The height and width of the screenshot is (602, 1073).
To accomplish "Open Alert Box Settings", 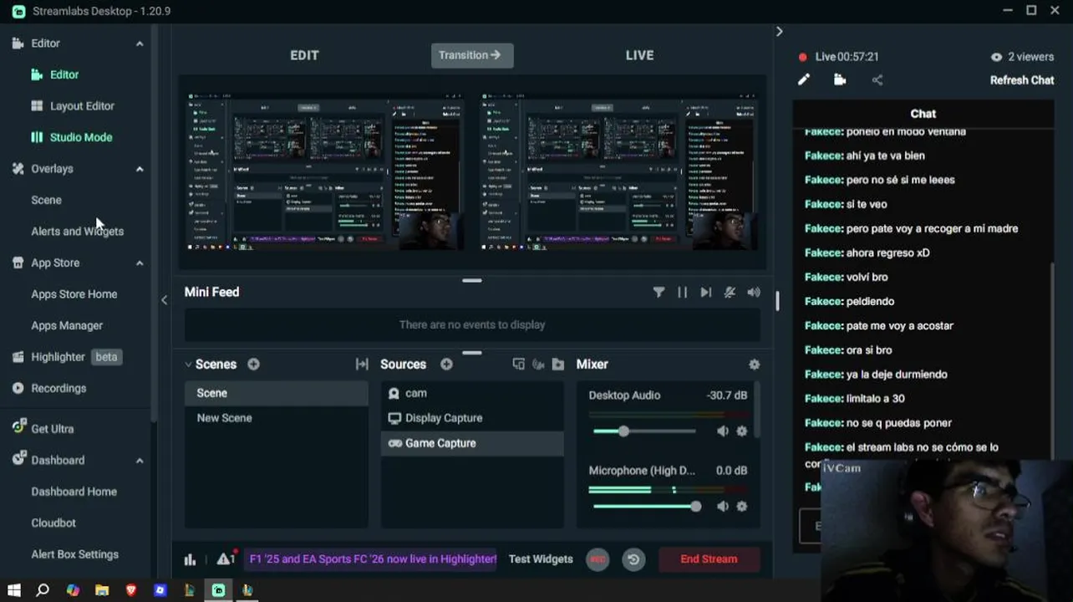I will click(74, 554).
